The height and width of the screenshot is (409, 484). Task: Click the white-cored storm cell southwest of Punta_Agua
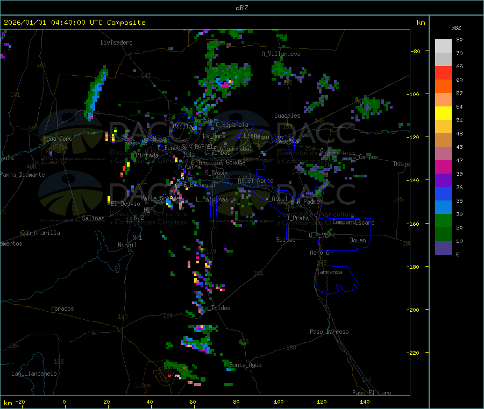pos(178,376)
